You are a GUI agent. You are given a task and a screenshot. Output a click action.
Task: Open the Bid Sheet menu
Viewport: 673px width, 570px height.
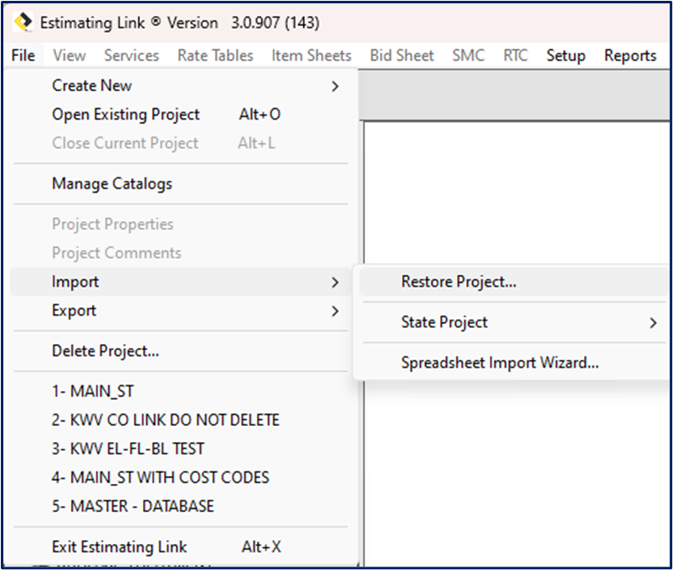coord(401,55)
